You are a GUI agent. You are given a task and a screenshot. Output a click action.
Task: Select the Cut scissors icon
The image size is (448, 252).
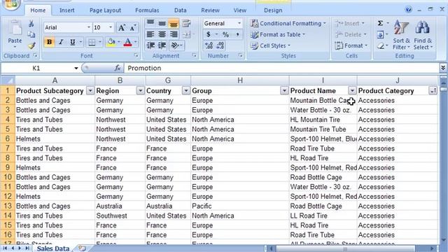[31, 24]
